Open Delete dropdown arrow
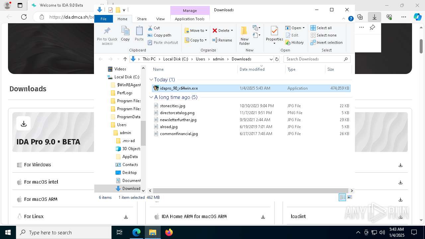The height and width of the screenshot is (239, 425). pyautogui.click(x=232, y=31)
